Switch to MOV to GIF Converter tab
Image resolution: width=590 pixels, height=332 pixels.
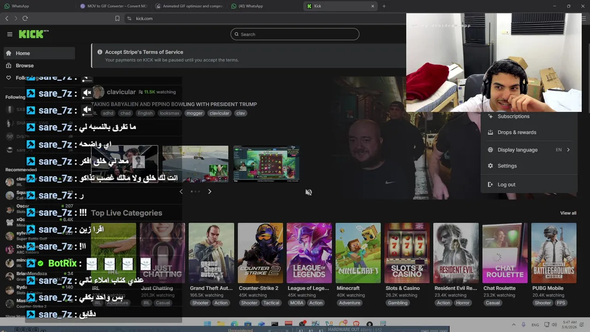coord(114,6)
